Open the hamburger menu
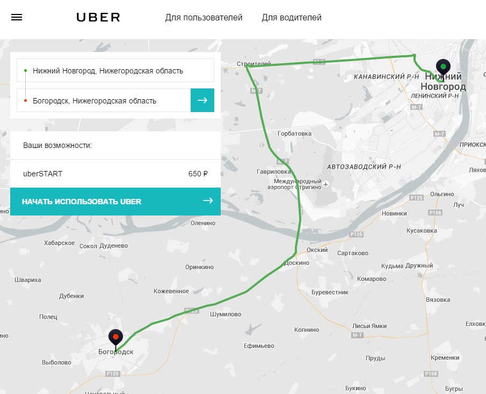Viewport: 486px width, 394px height. click(17, 17)
